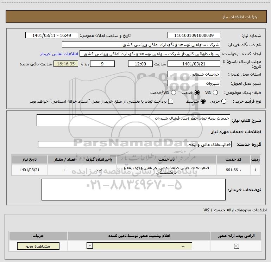Select the خدمت radio button
Screen dimensions: 271x262
[197, 92]
